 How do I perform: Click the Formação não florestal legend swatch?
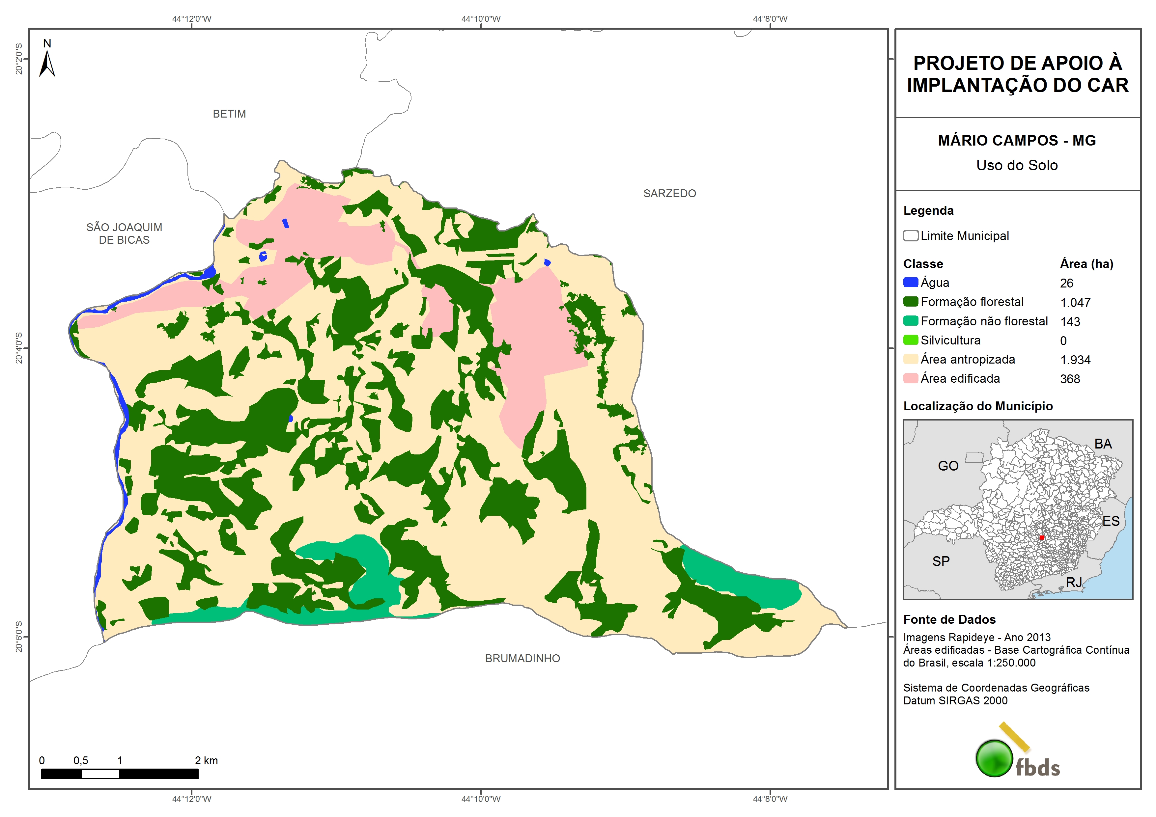coord(910,321)
